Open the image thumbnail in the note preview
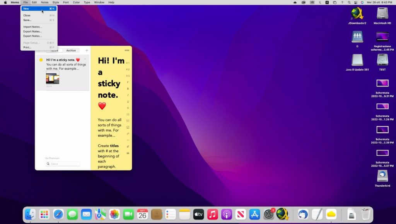This screenshot has height=224, width=396. click(x=53, y=78)
